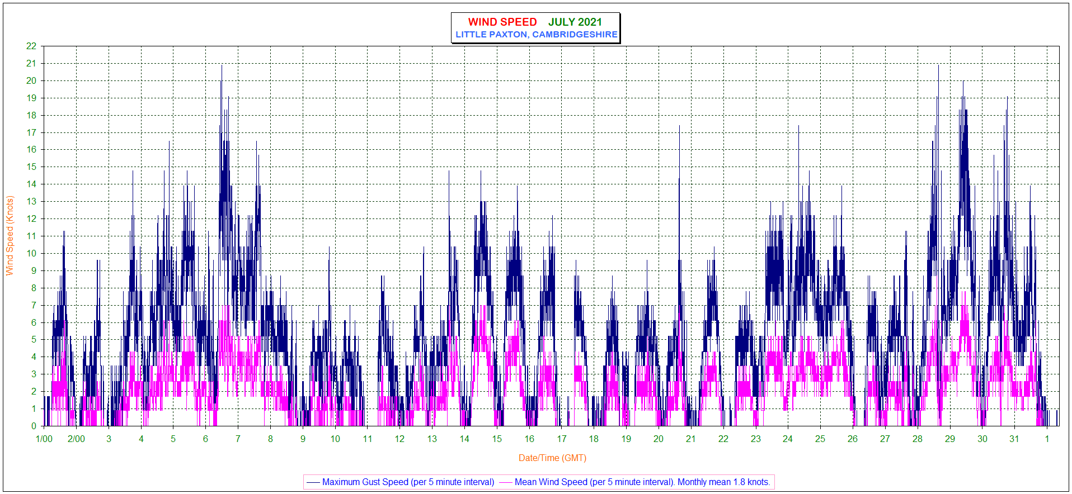Click the y-axis value 21

point(31,64)
